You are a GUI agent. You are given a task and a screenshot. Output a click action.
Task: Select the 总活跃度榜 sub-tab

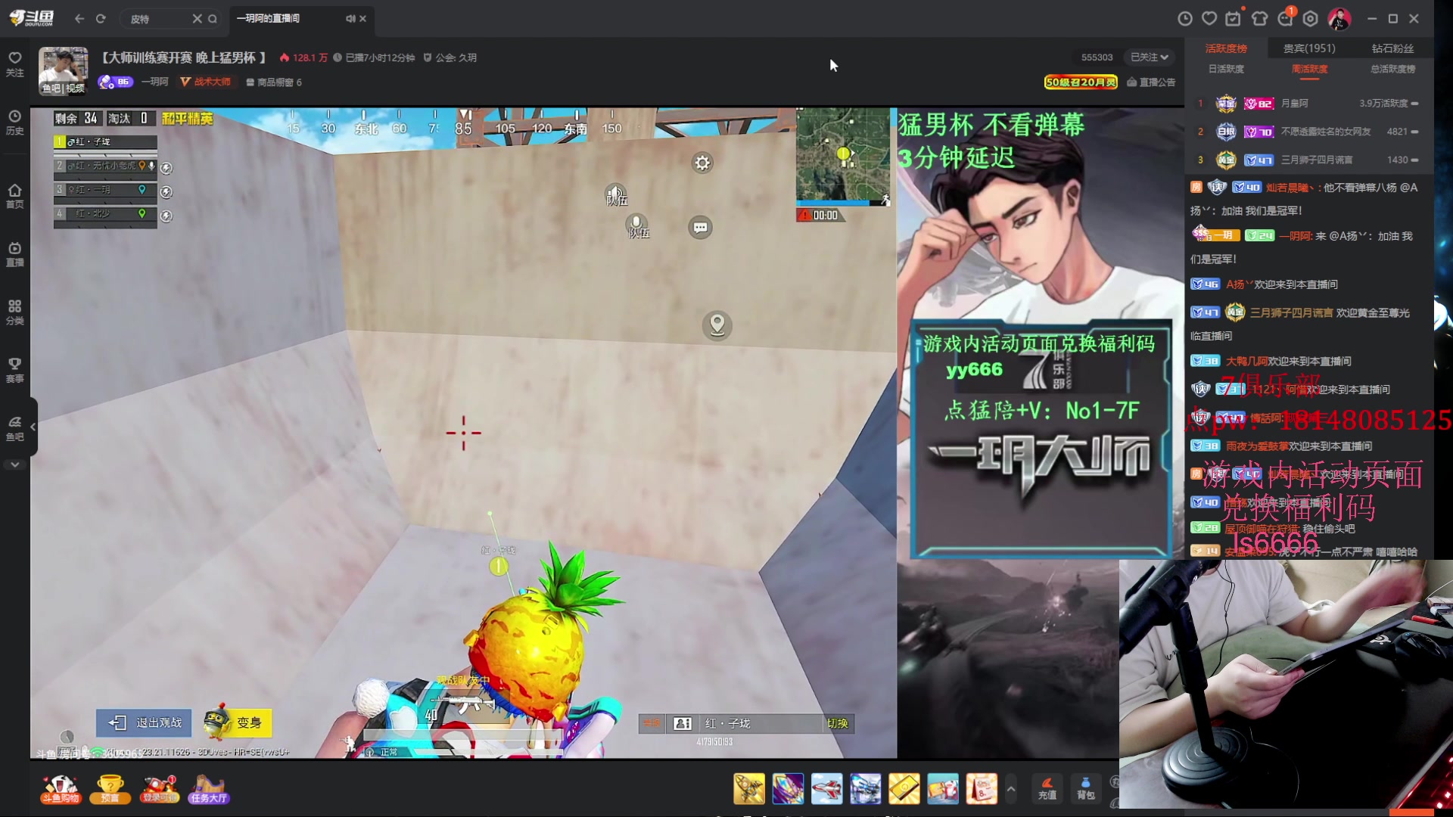[1392, 69]
